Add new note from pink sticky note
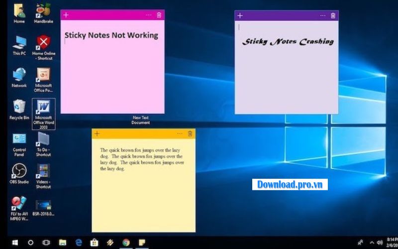Viewport: 398px width, 249px height. tap(66, 15)
